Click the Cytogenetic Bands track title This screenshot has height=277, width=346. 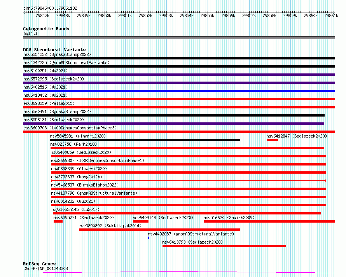tap(46, 29)
